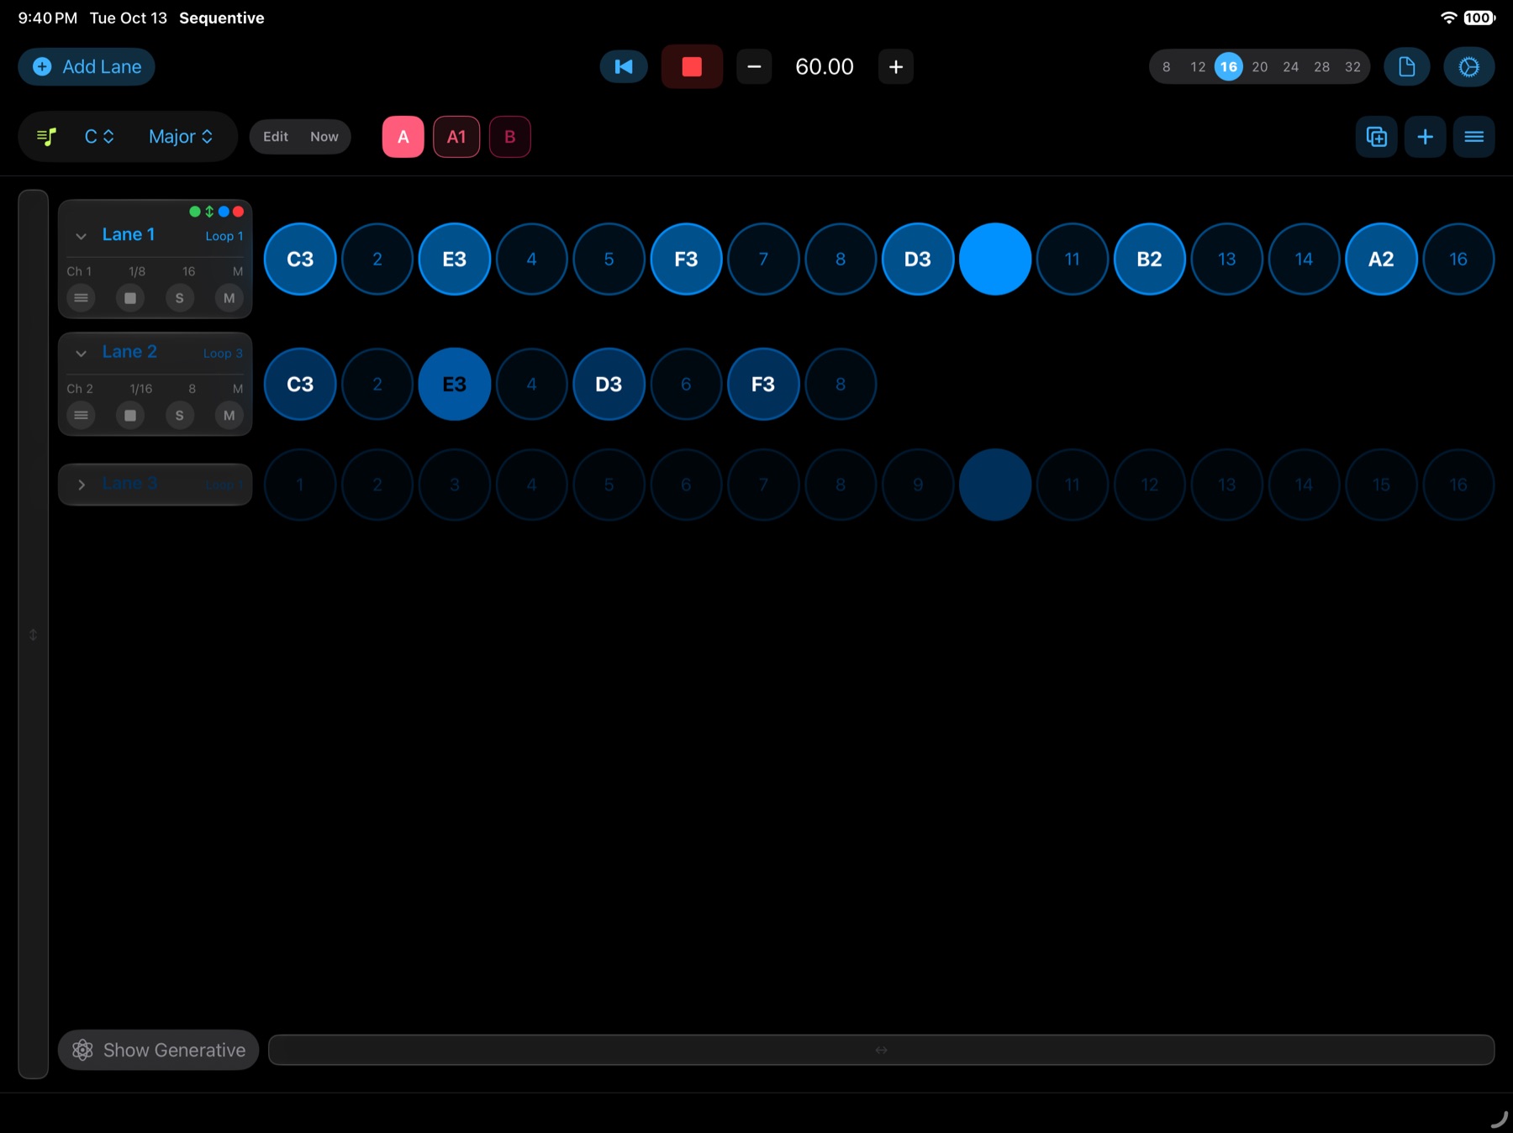The width and height of the screenshot is (1513, 1133).
Task: Click the Wi-Fi status icon
Action: tap(1448, 18)
